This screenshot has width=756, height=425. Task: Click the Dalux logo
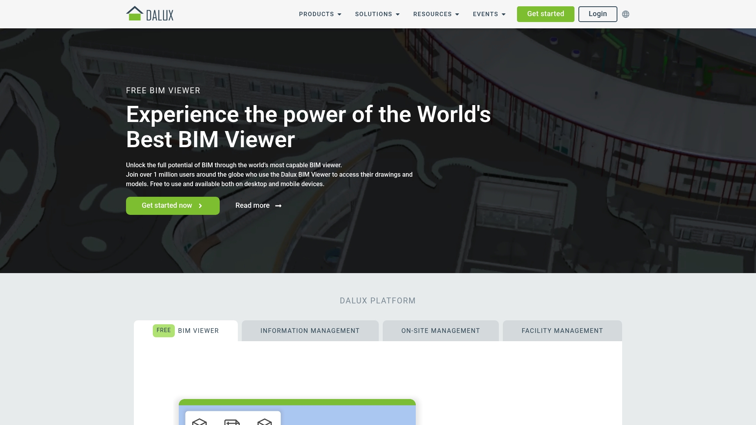pyautogui.click(x=150, y=14)
